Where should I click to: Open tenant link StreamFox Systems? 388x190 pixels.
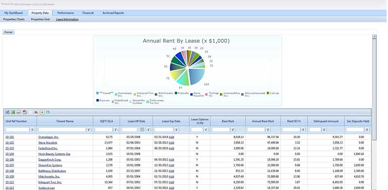pyautogui.click(x=50, y=165)
